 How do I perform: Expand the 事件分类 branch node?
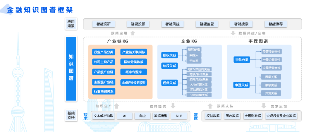[241, 60]
